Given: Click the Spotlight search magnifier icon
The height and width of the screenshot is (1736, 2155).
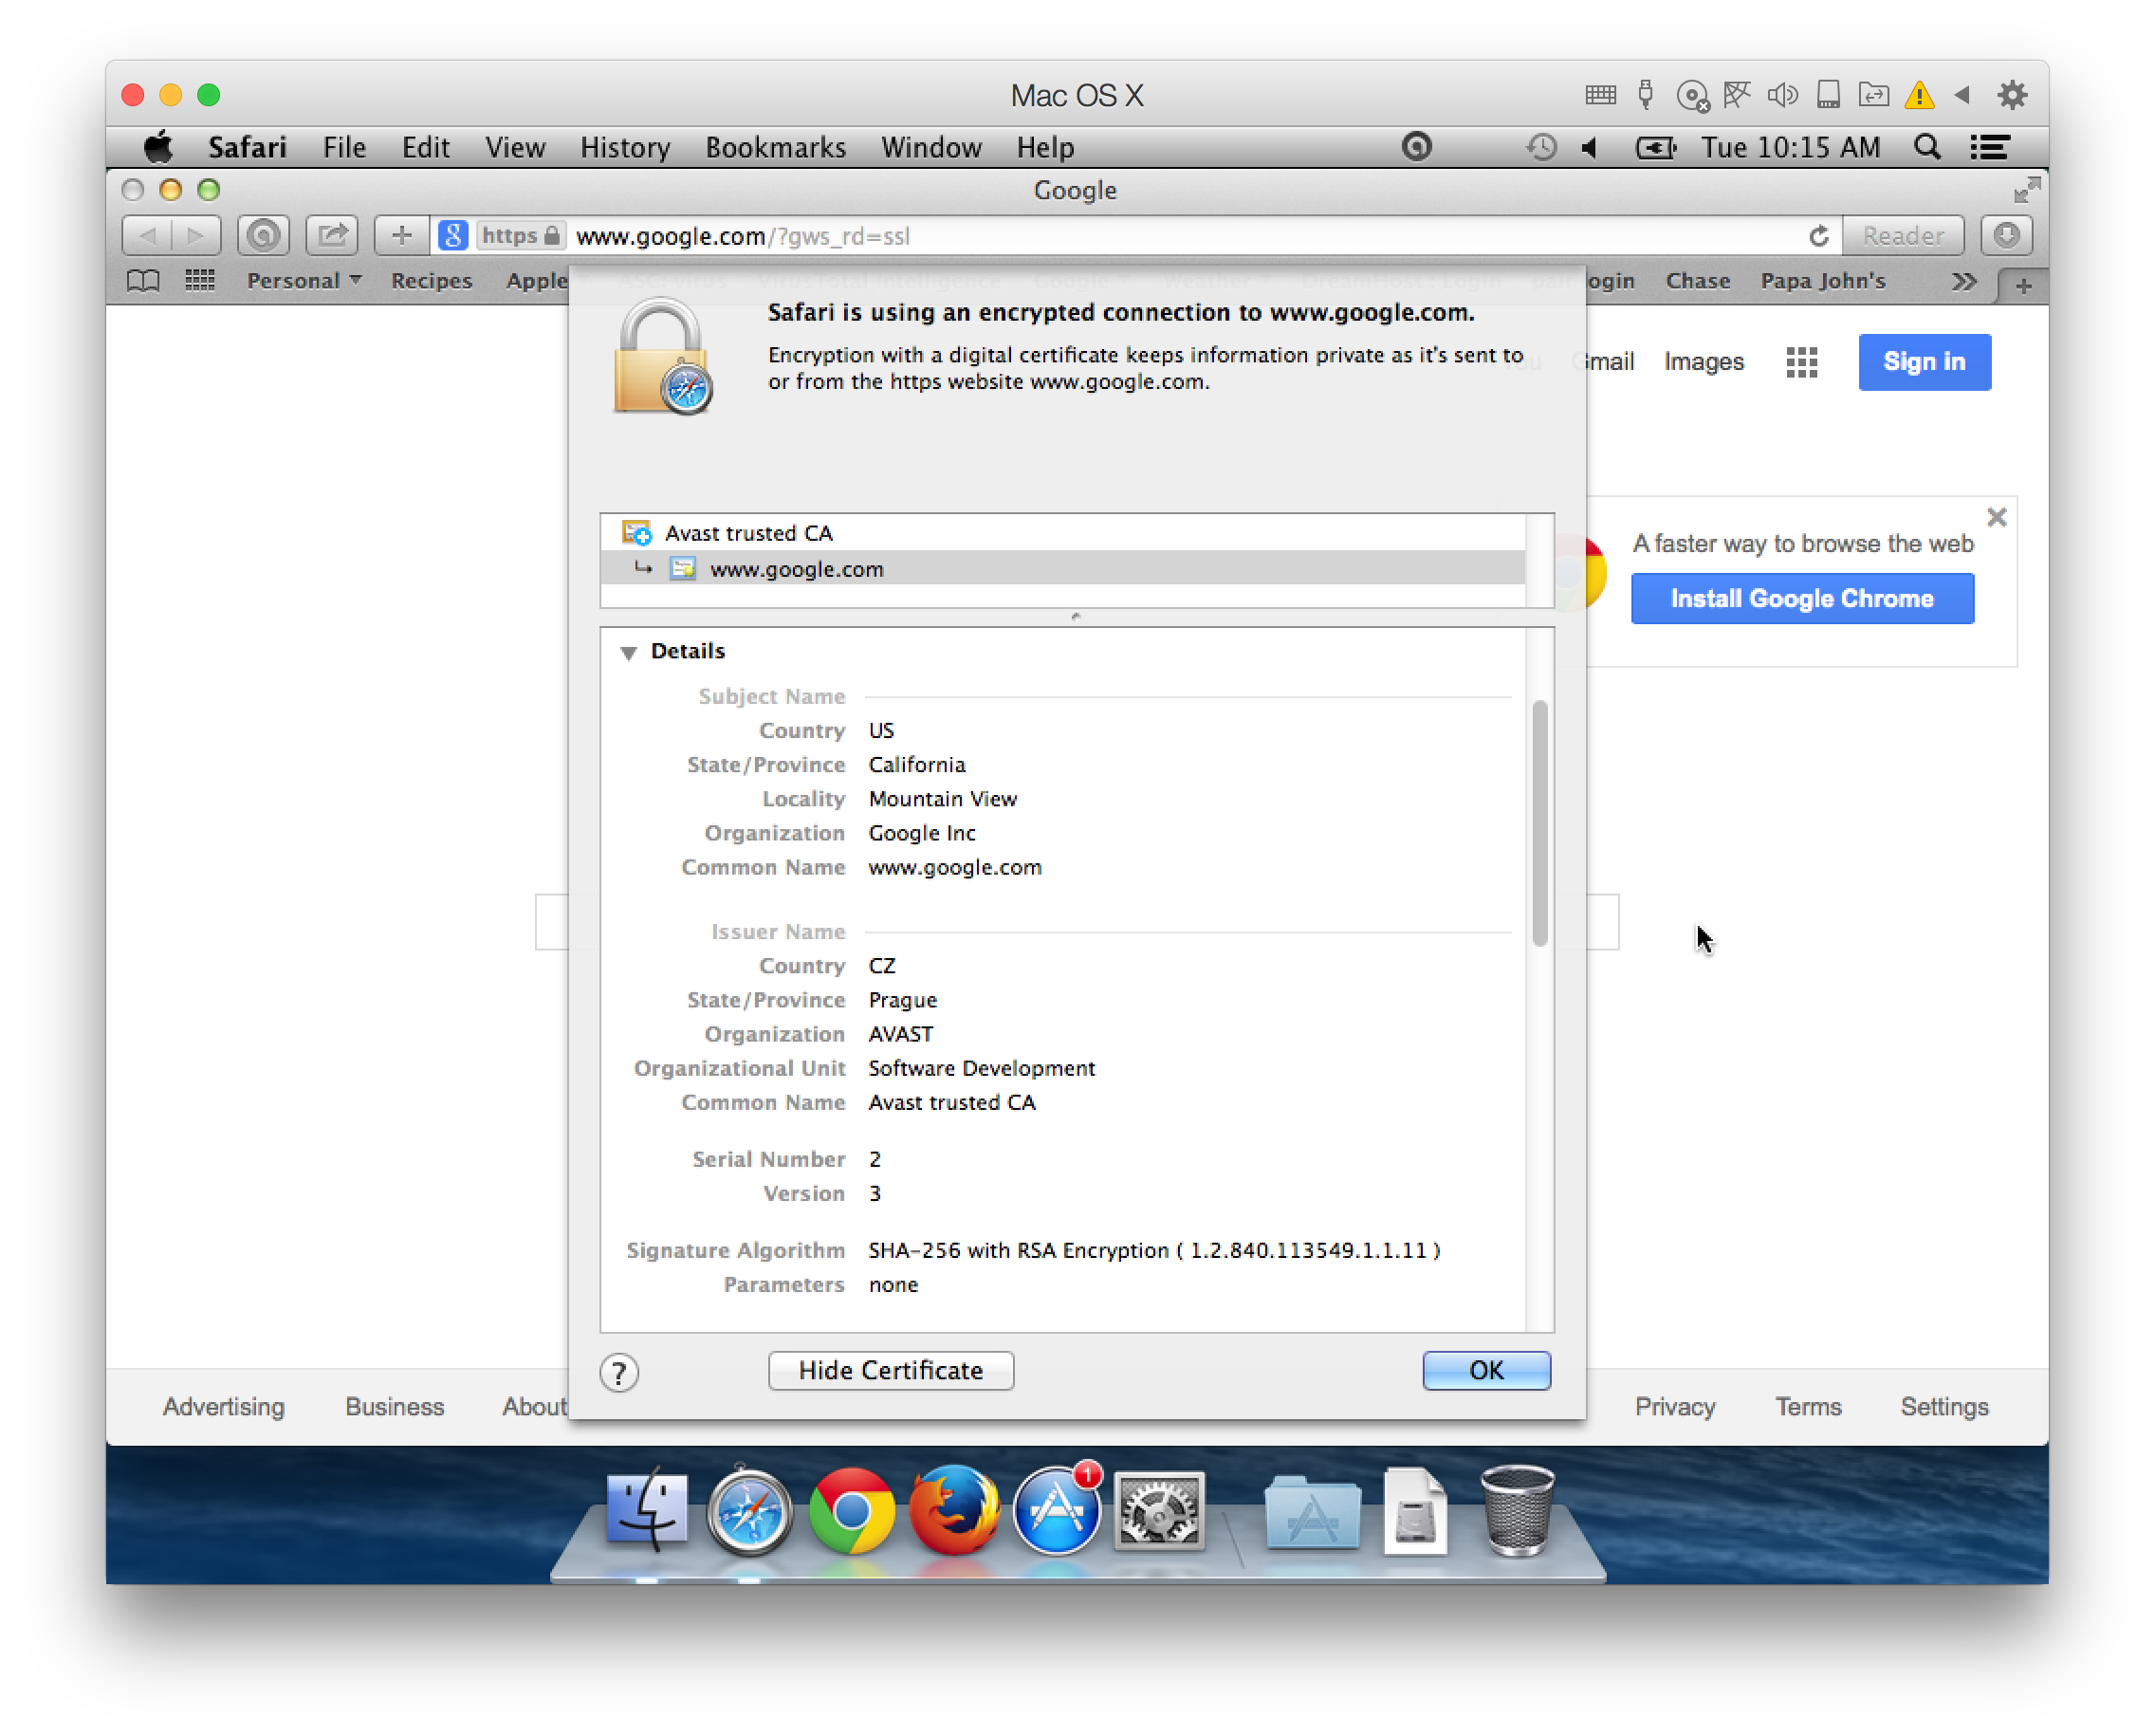Looking at the screenshot, I should click(x=1926, y=148).
